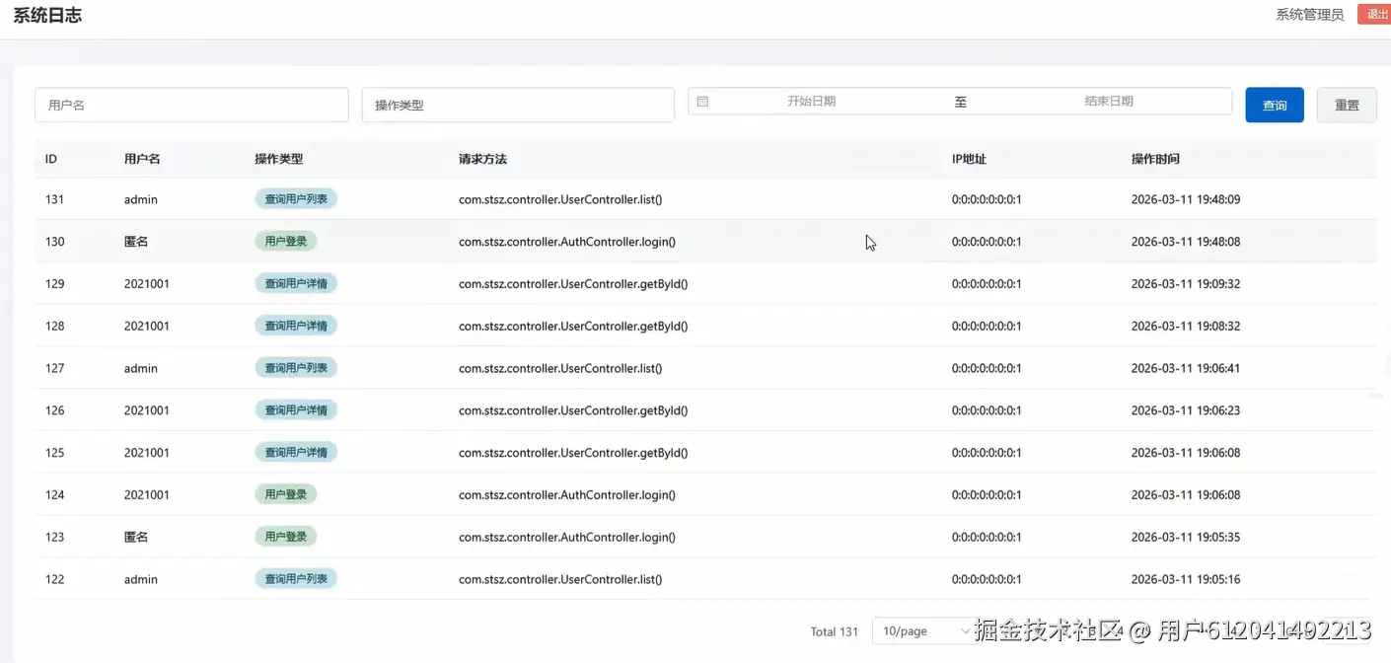Click username 匿名 in row 123
The width and height of the screenshot is (1391, 663).
[x=136, y=538]
